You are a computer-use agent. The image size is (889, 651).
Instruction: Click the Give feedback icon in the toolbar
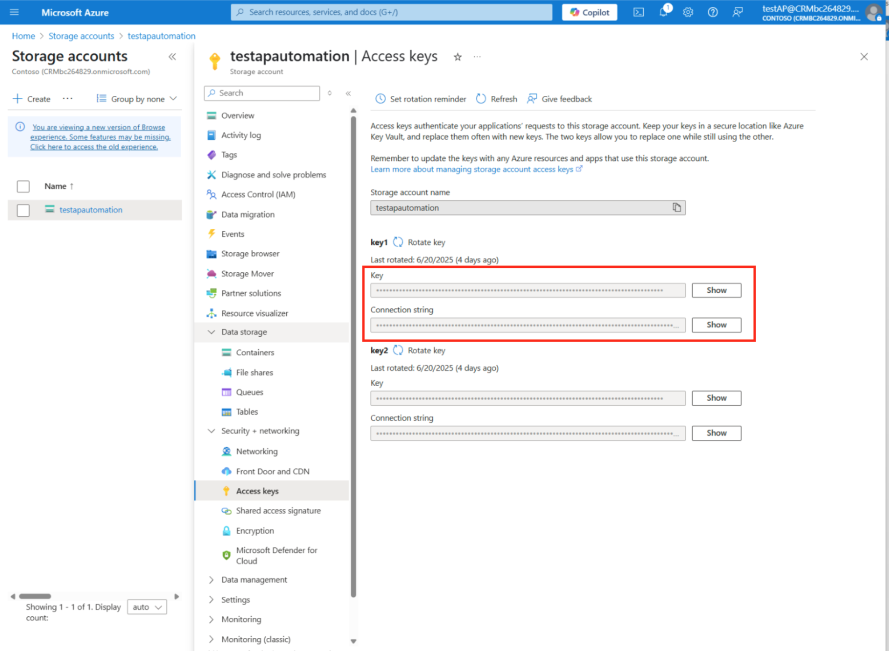[532, 99]
